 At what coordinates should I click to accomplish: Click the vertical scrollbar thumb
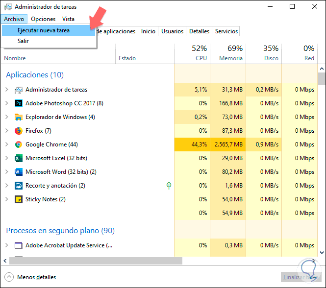(x=322, y=79)
